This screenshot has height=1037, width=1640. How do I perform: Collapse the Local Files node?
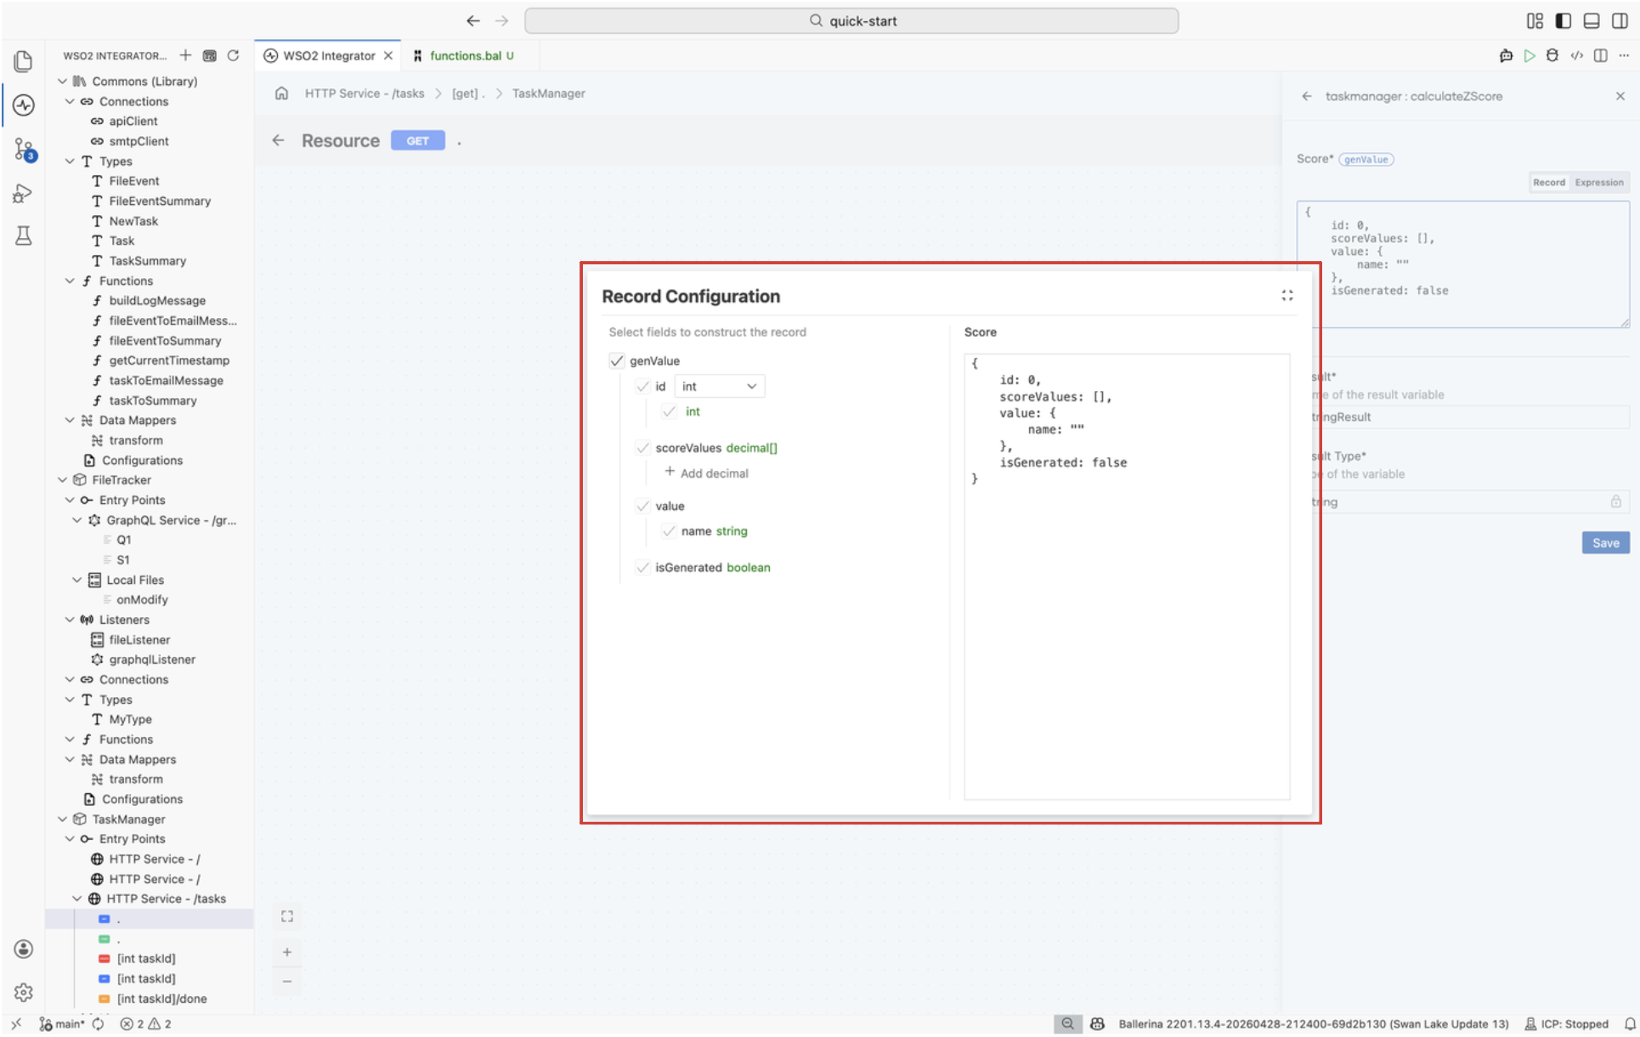77,581
